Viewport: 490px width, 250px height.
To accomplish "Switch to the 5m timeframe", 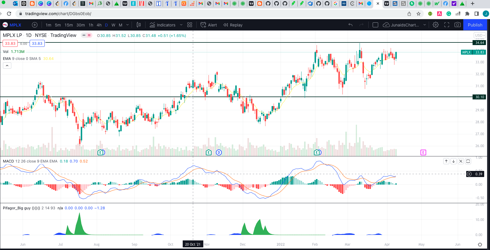I will pyautogui.click(x=58, y=25).
